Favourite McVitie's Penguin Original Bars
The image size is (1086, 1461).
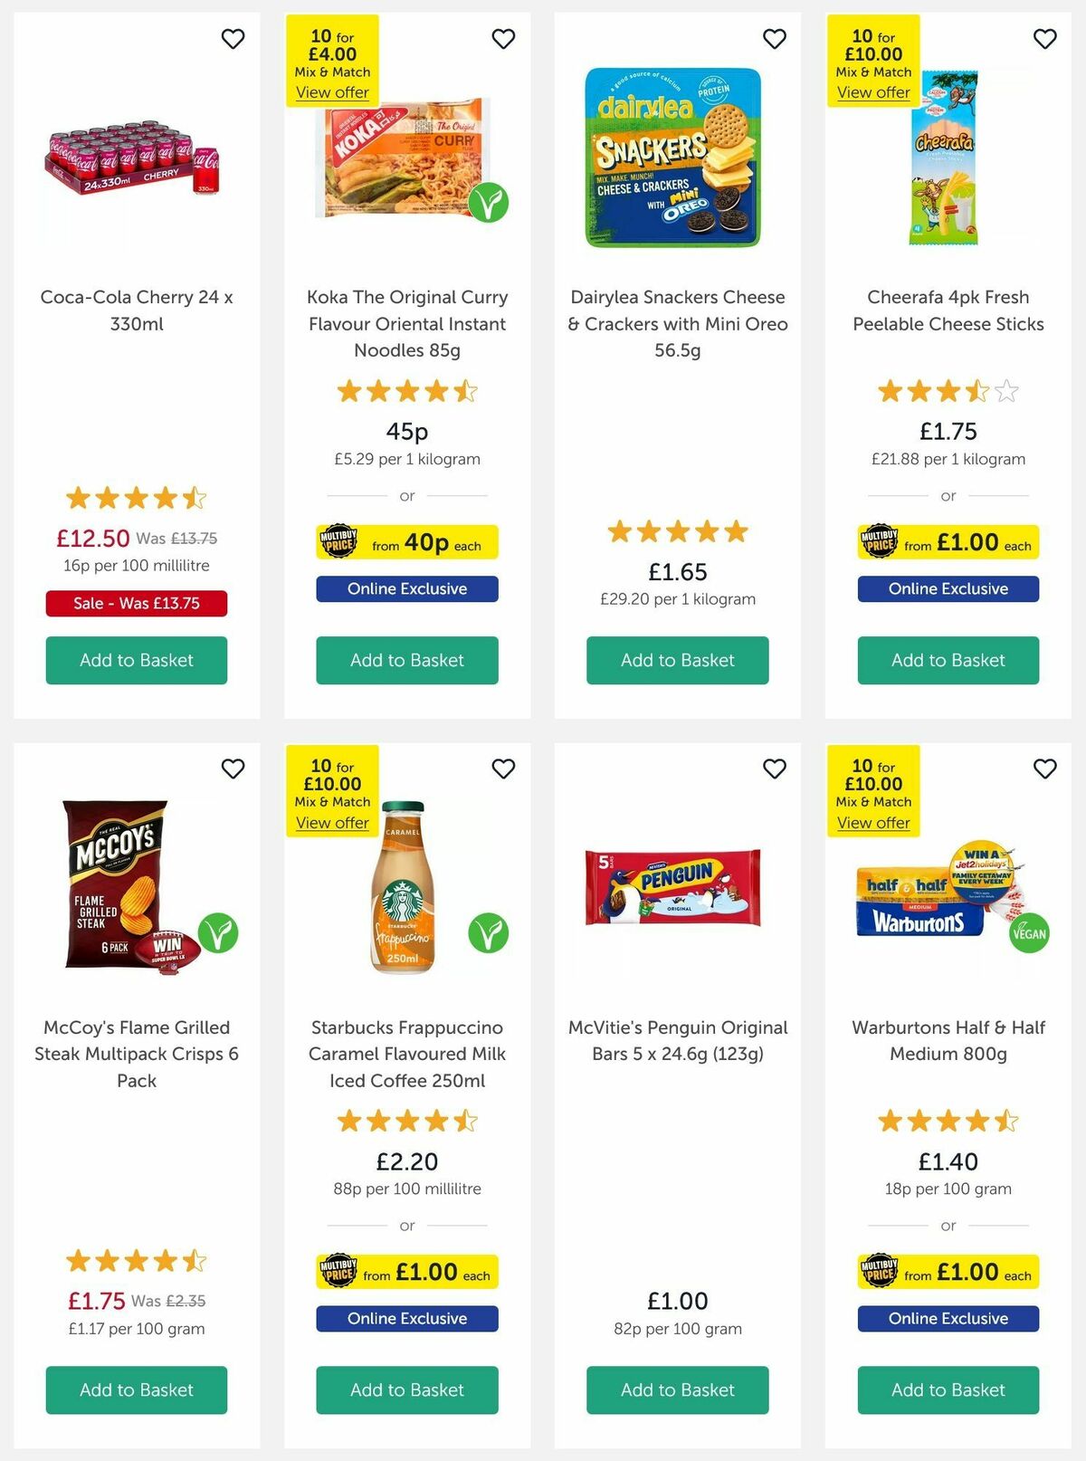click(775, 768)
